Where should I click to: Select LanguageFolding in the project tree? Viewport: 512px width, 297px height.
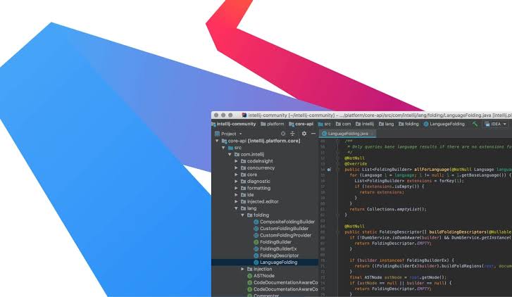click(278, 263)
